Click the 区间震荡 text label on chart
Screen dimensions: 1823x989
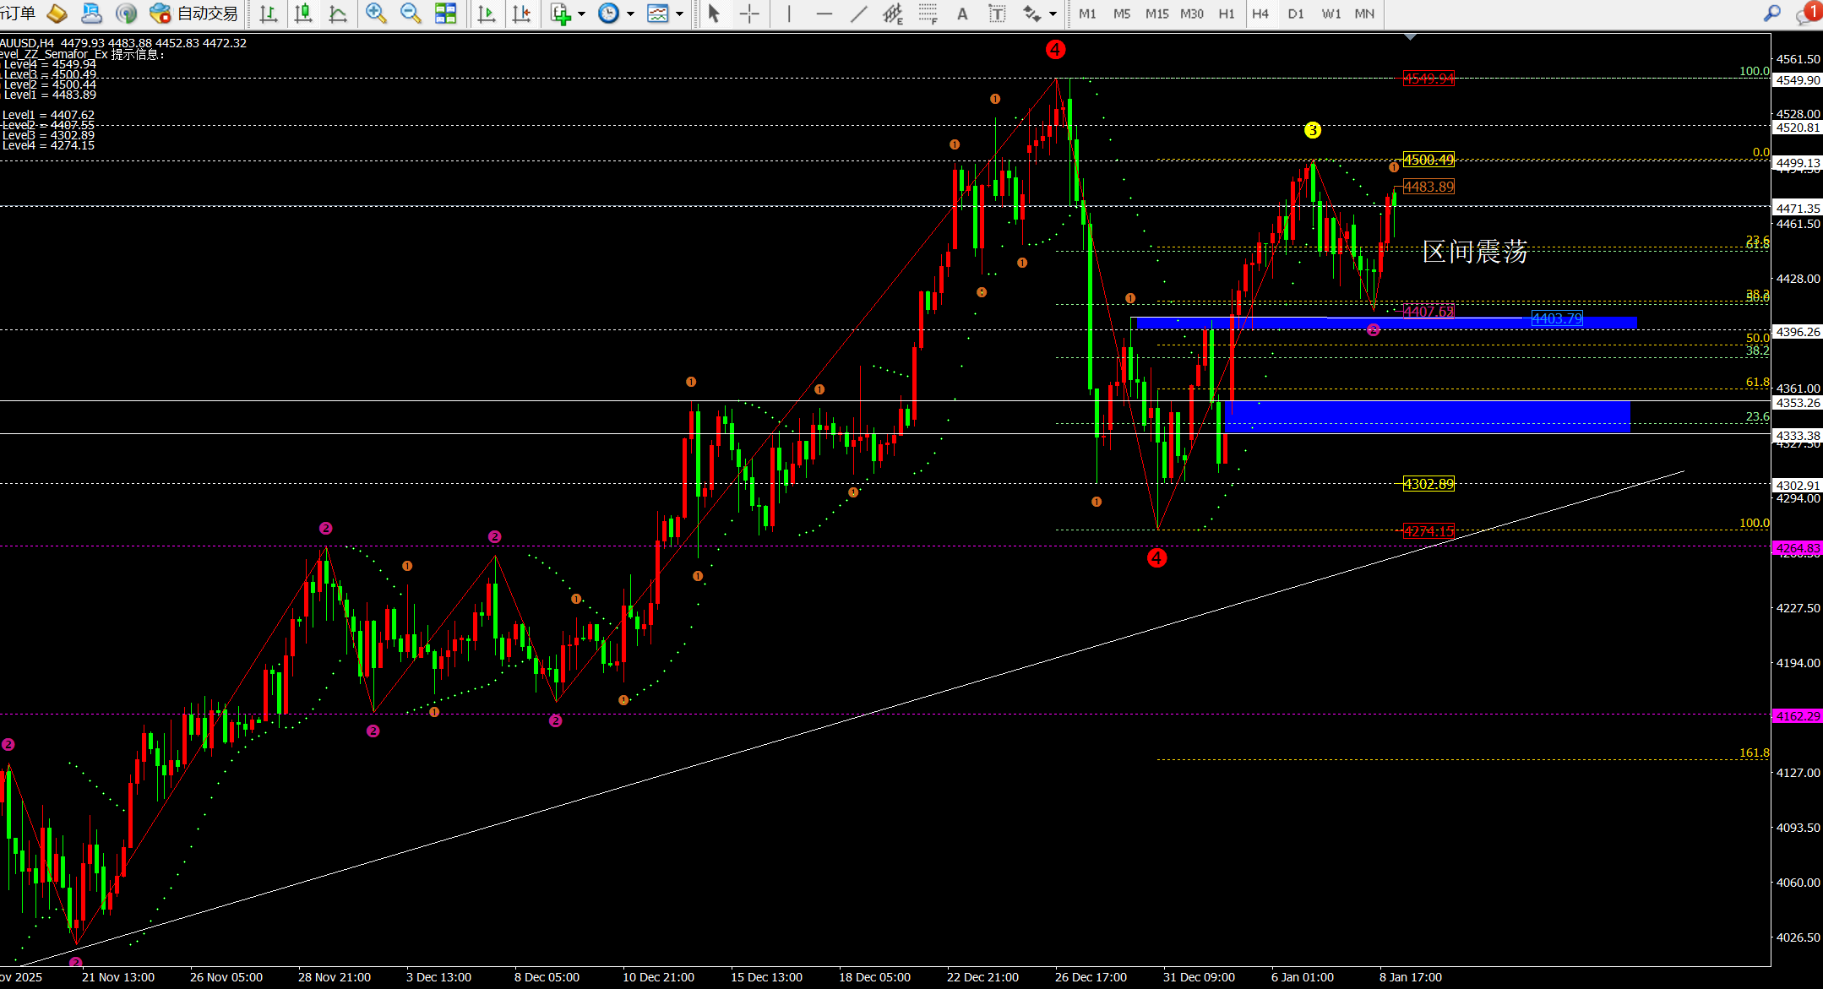coord(1474,252)
